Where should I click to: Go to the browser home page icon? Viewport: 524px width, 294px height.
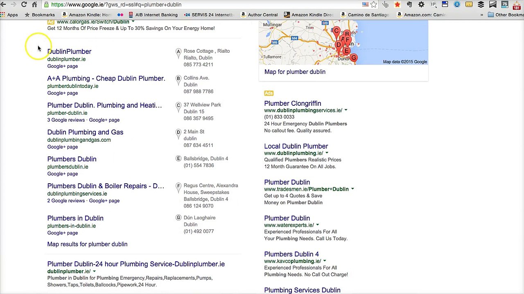[x=34, y=4]
